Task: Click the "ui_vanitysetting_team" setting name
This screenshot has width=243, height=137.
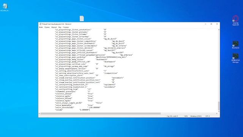Action: tap(67, 89)
